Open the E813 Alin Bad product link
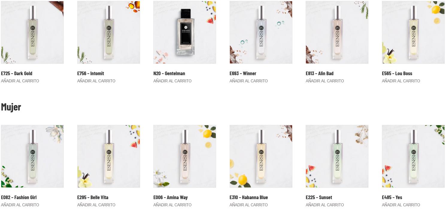The image size is (446, 209). tap(319, 73)
